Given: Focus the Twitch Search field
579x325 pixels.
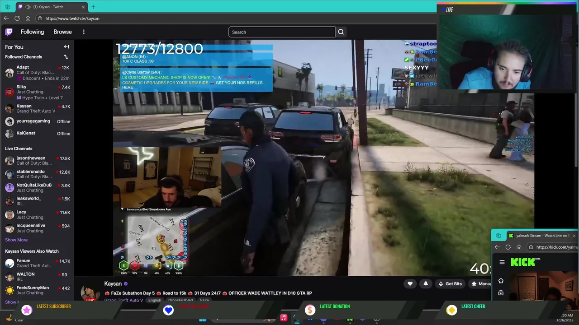Looking at the screenshot, I should tap(282, 32).
